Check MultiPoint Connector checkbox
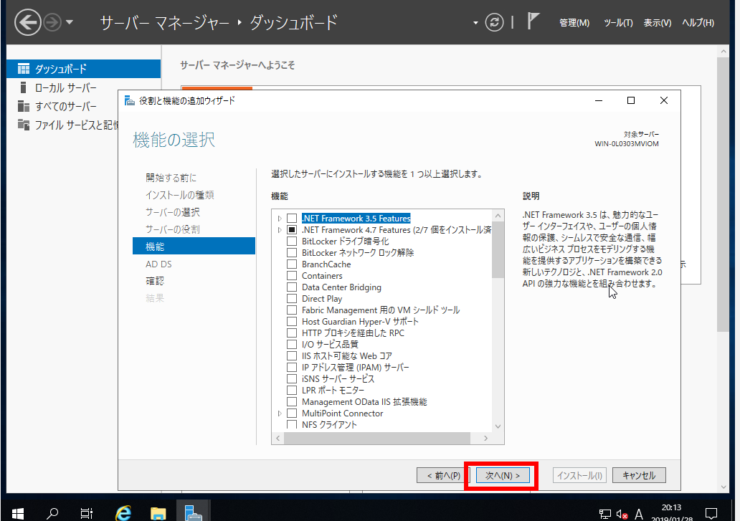The image size is (740, 521). point(292,414)
